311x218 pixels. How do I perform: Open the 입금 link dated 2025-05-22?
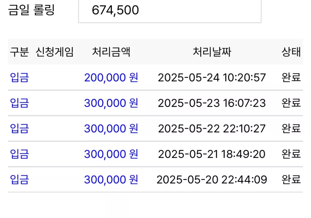(19, 128)
